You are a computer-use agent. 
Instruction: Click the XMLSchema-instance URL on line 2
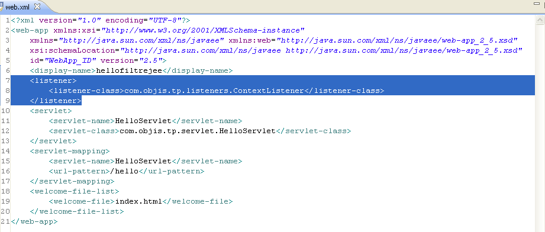coord(202,30)
